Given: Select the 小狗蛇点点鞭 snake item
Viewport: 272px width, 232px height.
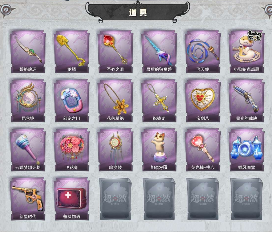Looking at the screenshot, I should (x=247, y=51).
